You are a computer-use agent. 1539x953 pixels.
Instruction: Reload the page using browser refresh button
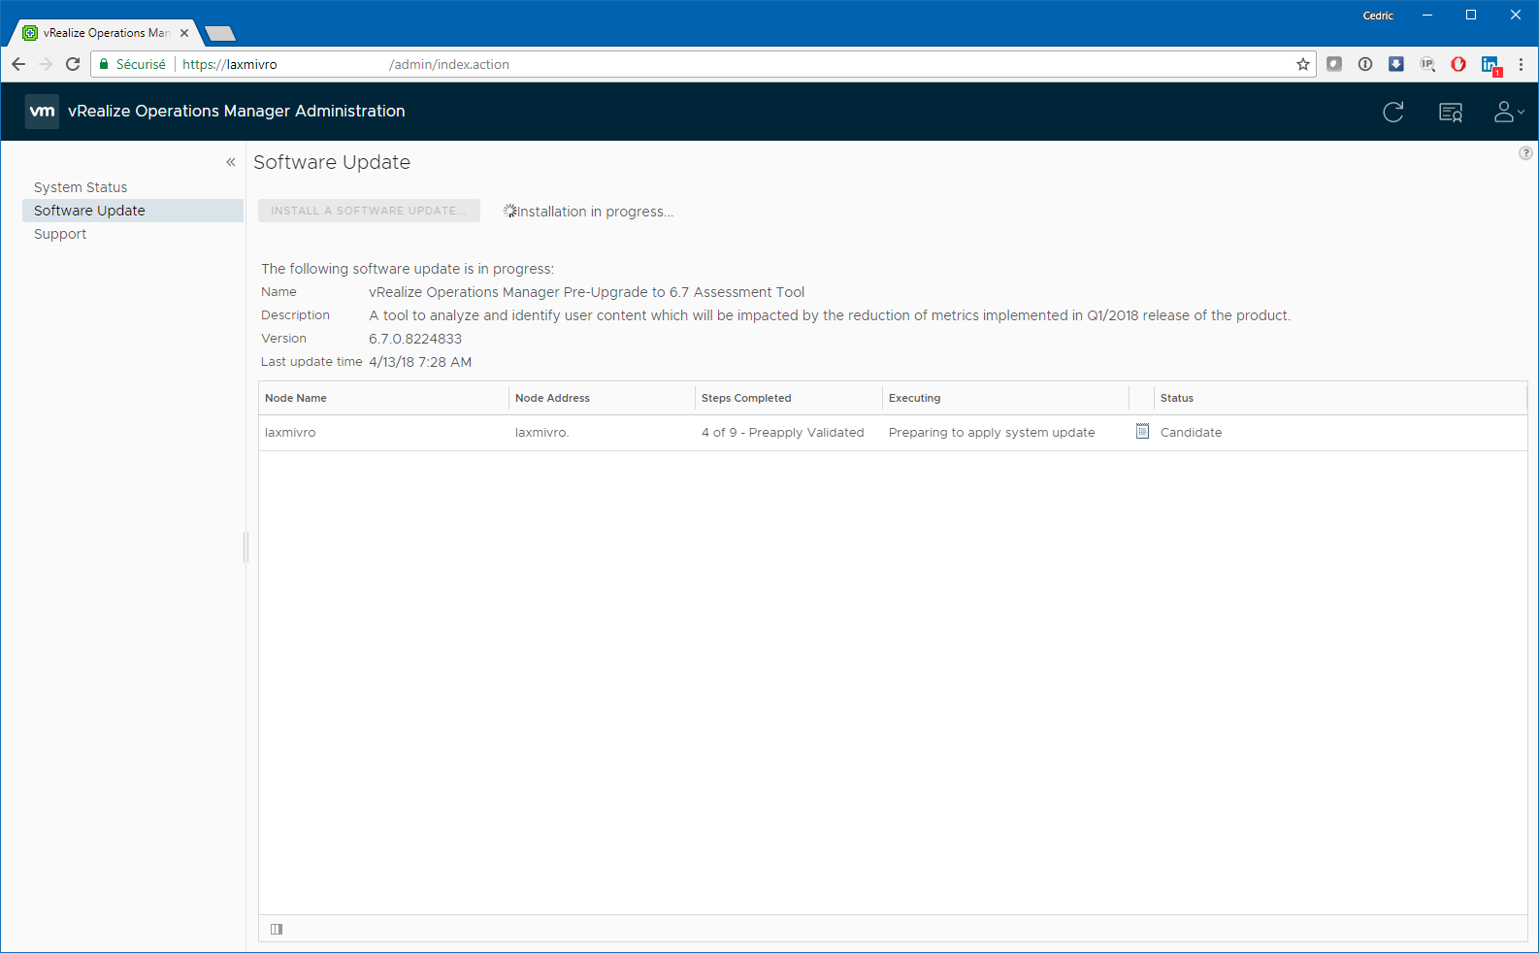point(73,64)
